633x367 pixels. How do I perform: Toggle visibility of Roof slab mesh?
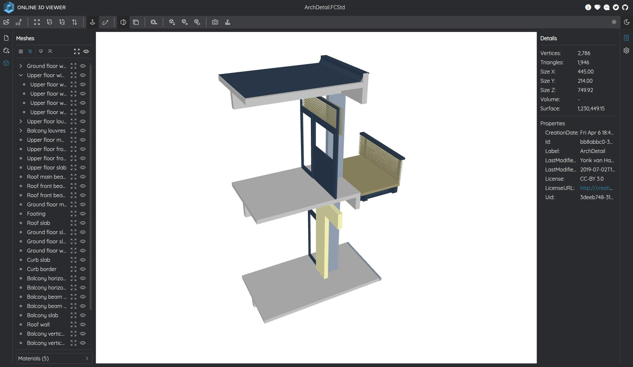tap(83, 223)
